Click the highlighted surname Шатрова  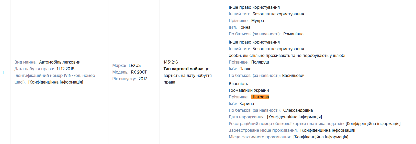(x=260, y=97)
